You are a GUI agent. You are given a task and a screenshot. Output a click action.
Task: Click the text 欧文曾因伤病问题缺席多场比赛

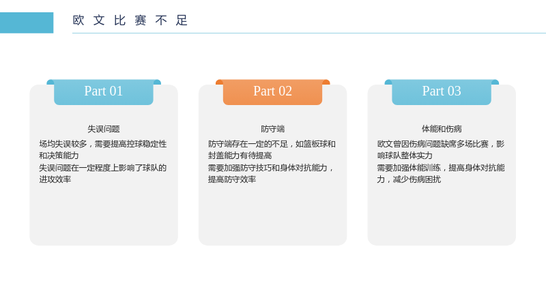tap(433, 144)
